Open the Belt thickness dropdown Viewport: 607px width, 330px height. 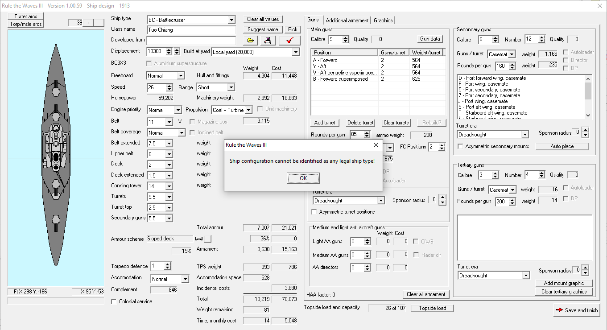coord(169,122)
